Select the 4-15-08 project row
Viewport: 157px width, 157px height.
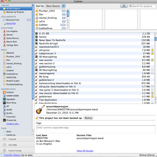(95, 34)
